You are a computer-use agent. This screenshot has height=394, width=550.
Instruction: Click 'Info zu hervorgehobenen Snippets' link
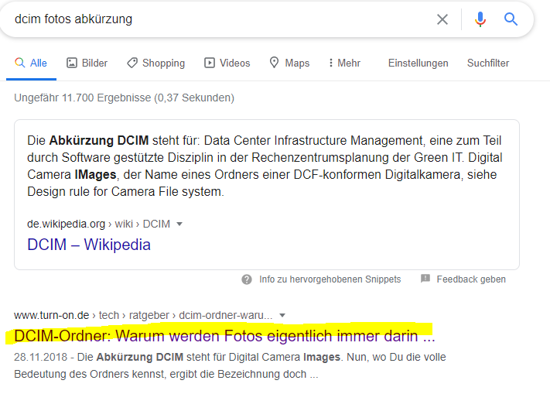point(330,279)
